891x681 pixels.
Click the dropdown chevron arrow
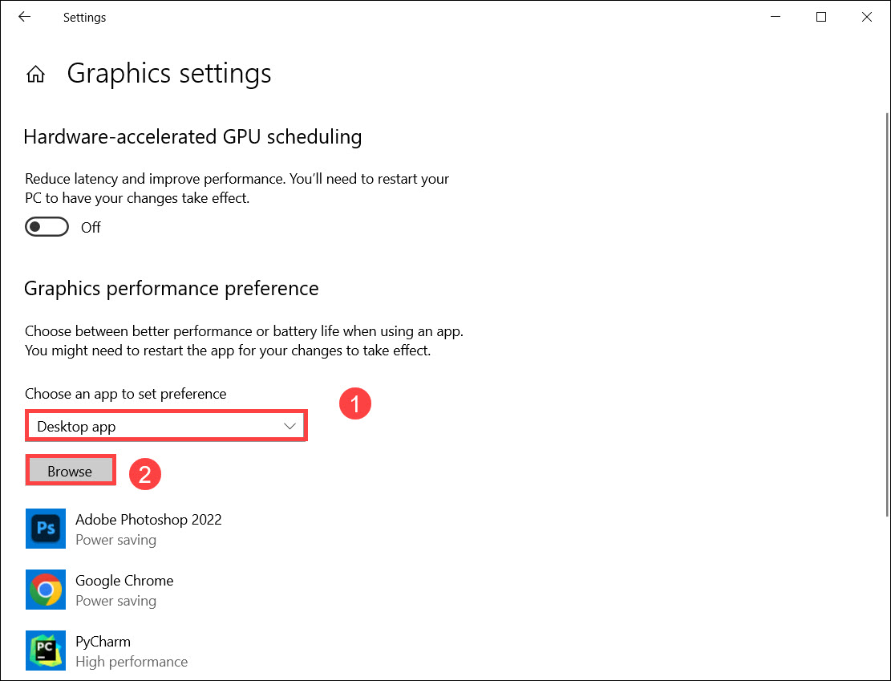[x=290, y=427]
